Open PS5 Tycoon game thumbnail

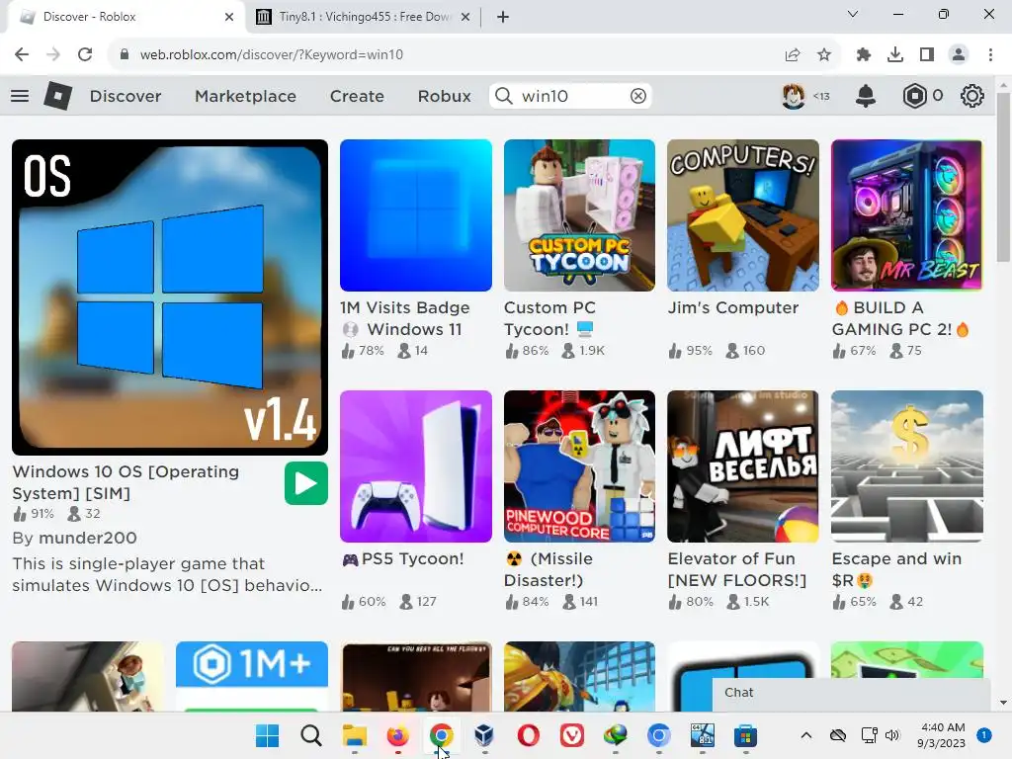pos(416,466)
